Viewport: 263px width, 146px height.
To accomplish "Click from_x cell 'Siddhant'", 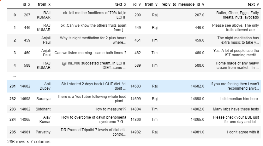I will [x=43, y=109].
